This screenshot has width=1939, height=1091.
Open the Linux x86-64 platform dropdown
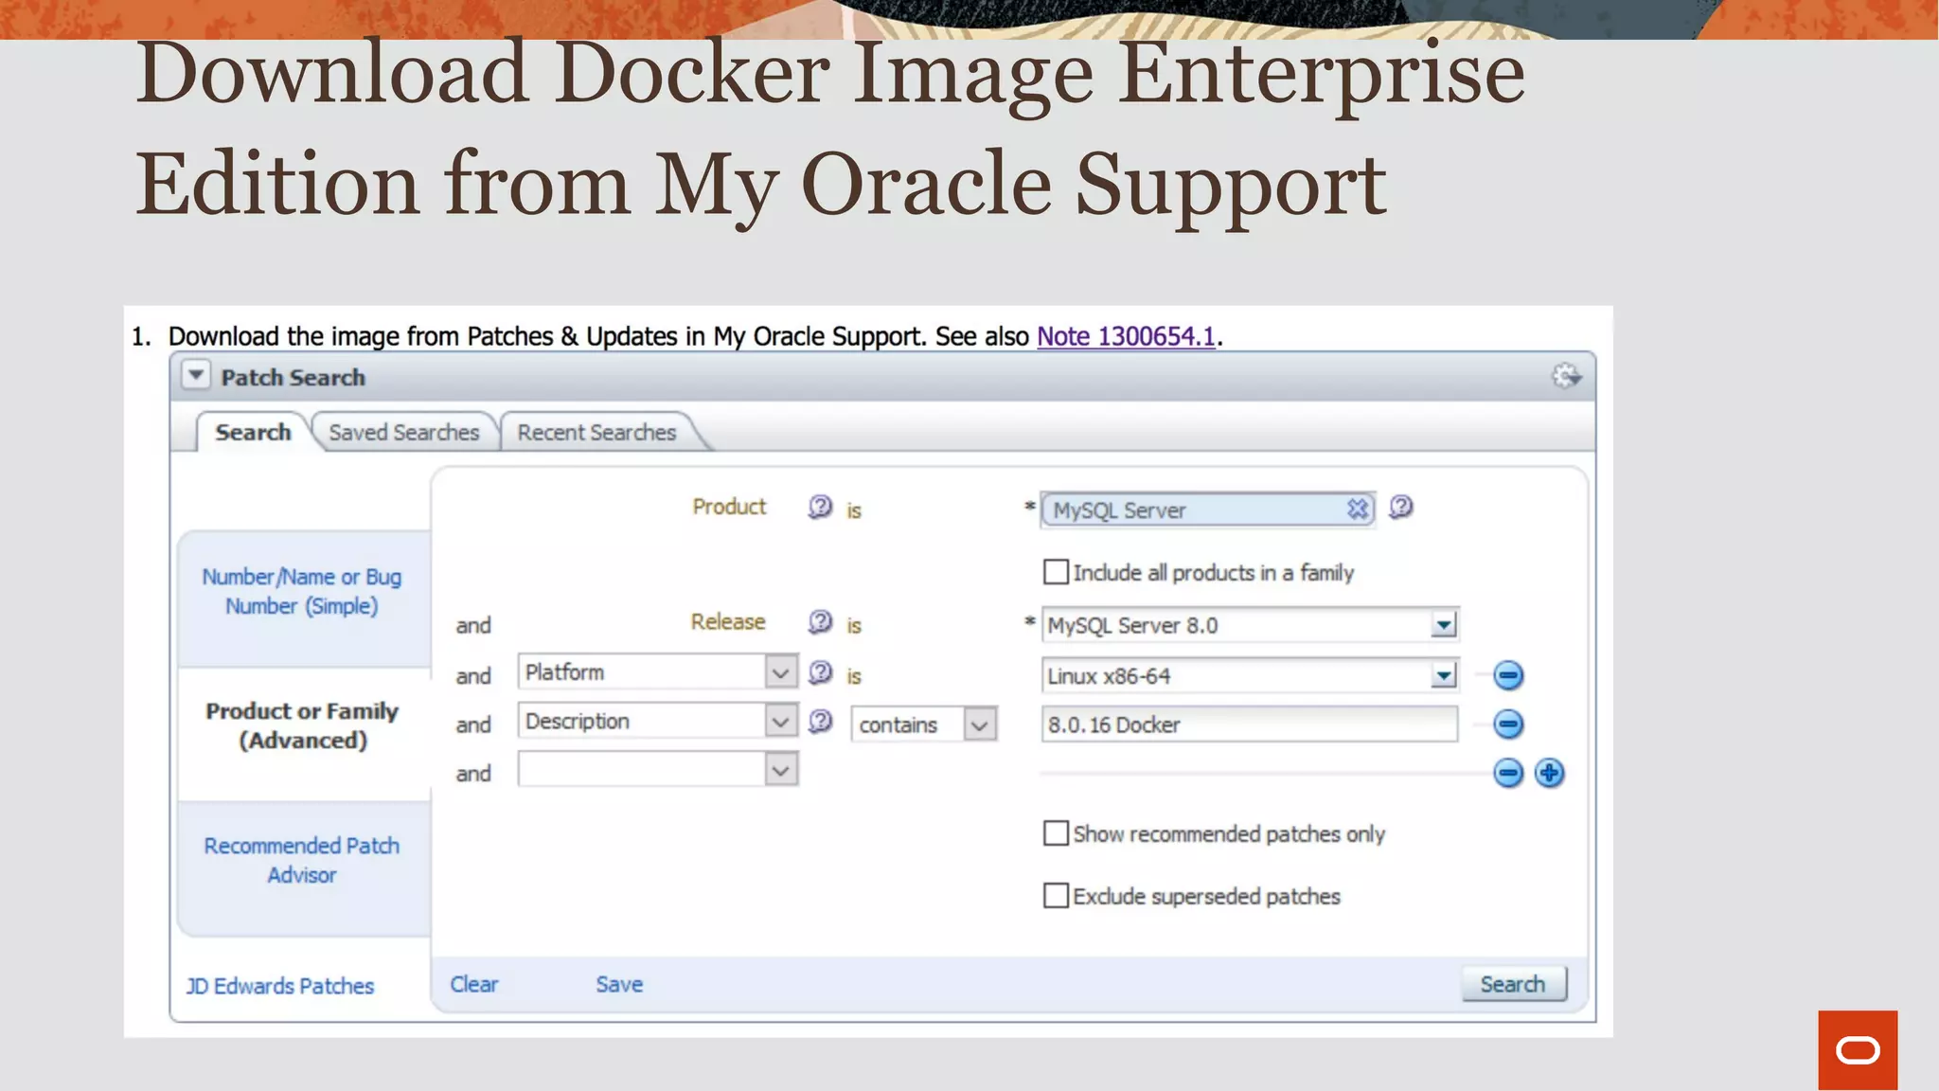[x=1443, y=676]
